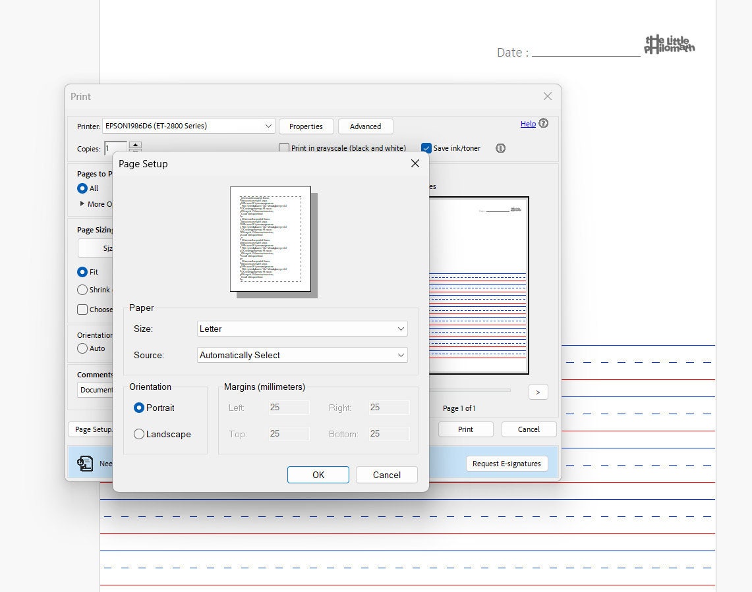Select the Portrait orientation radio button
The image size is (752, 592).
pos(139,408)
